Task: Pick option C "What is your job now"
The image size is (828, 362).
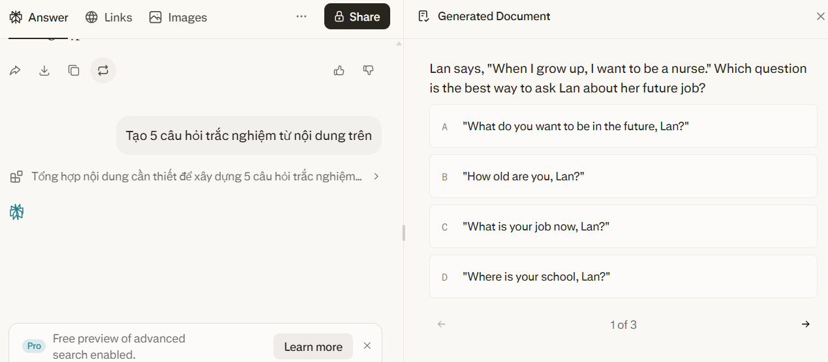Action: [623, 227]
